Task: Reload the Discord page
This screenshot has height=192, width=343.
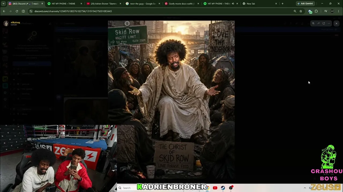Action: (17, 11)
